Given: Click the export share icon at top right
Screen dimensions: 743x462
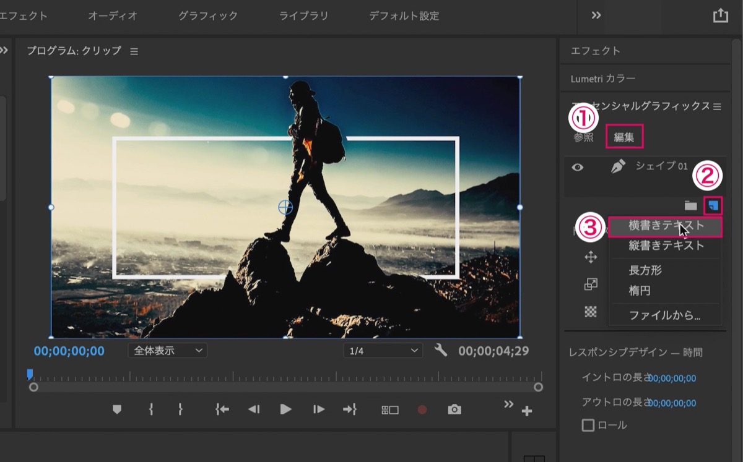Looking at the screenshot, I should click(x=720, y=15).
